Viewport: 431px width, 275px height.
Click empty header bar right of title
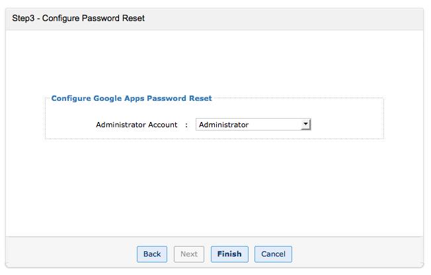[284, 18]
